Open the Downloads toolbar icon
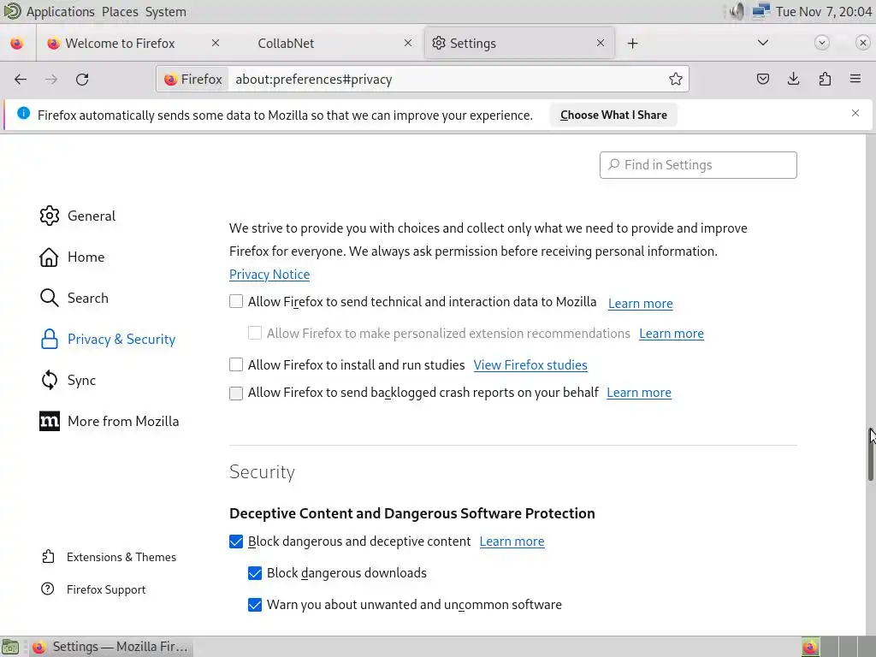Image resolution: width=876 pixels, height=657 pixels. point(794,79)
